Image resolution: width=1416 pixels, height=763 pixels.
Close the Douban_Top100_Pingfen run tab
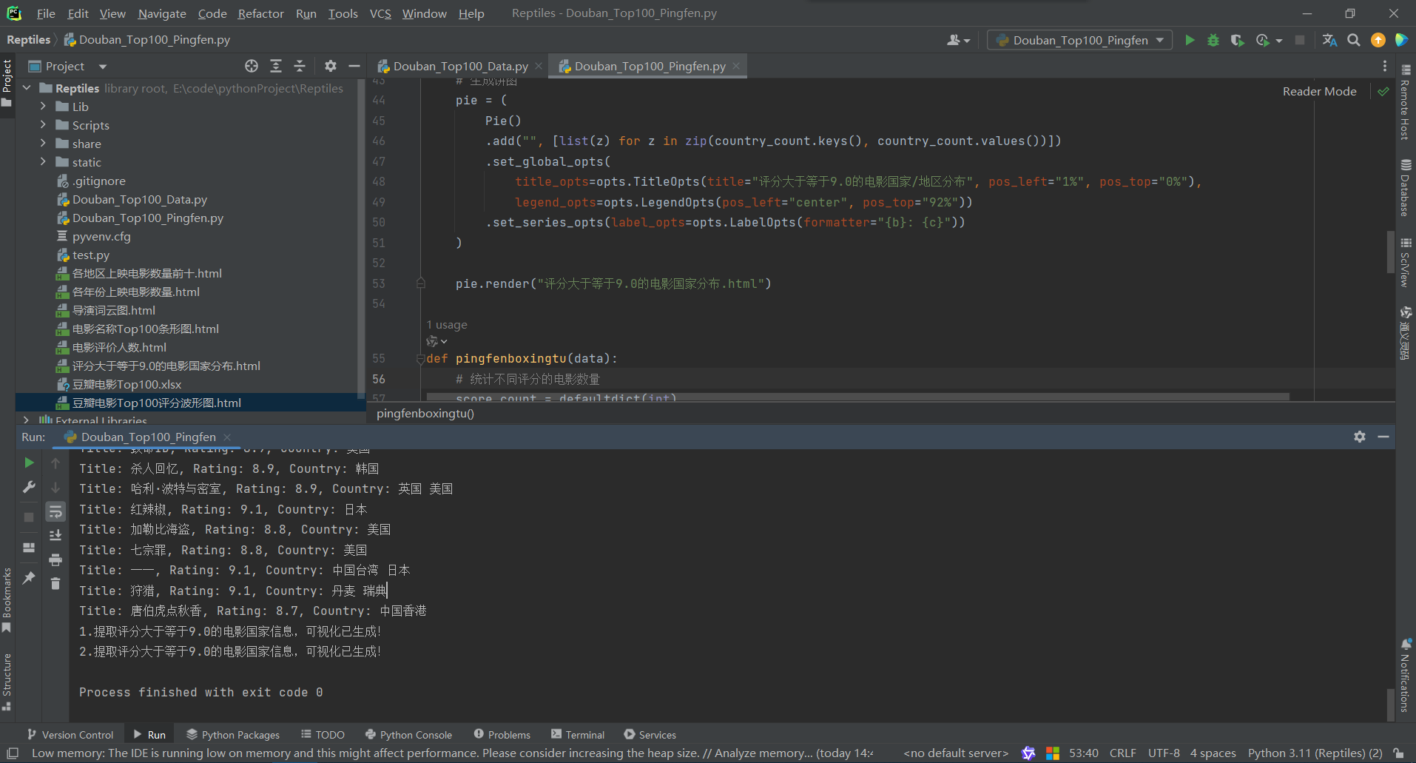[227, 437]
